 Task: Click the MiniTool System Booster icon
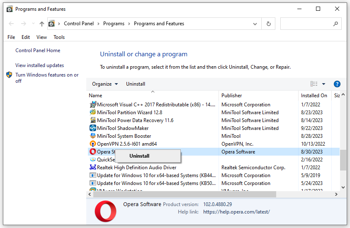coord(92,136)
